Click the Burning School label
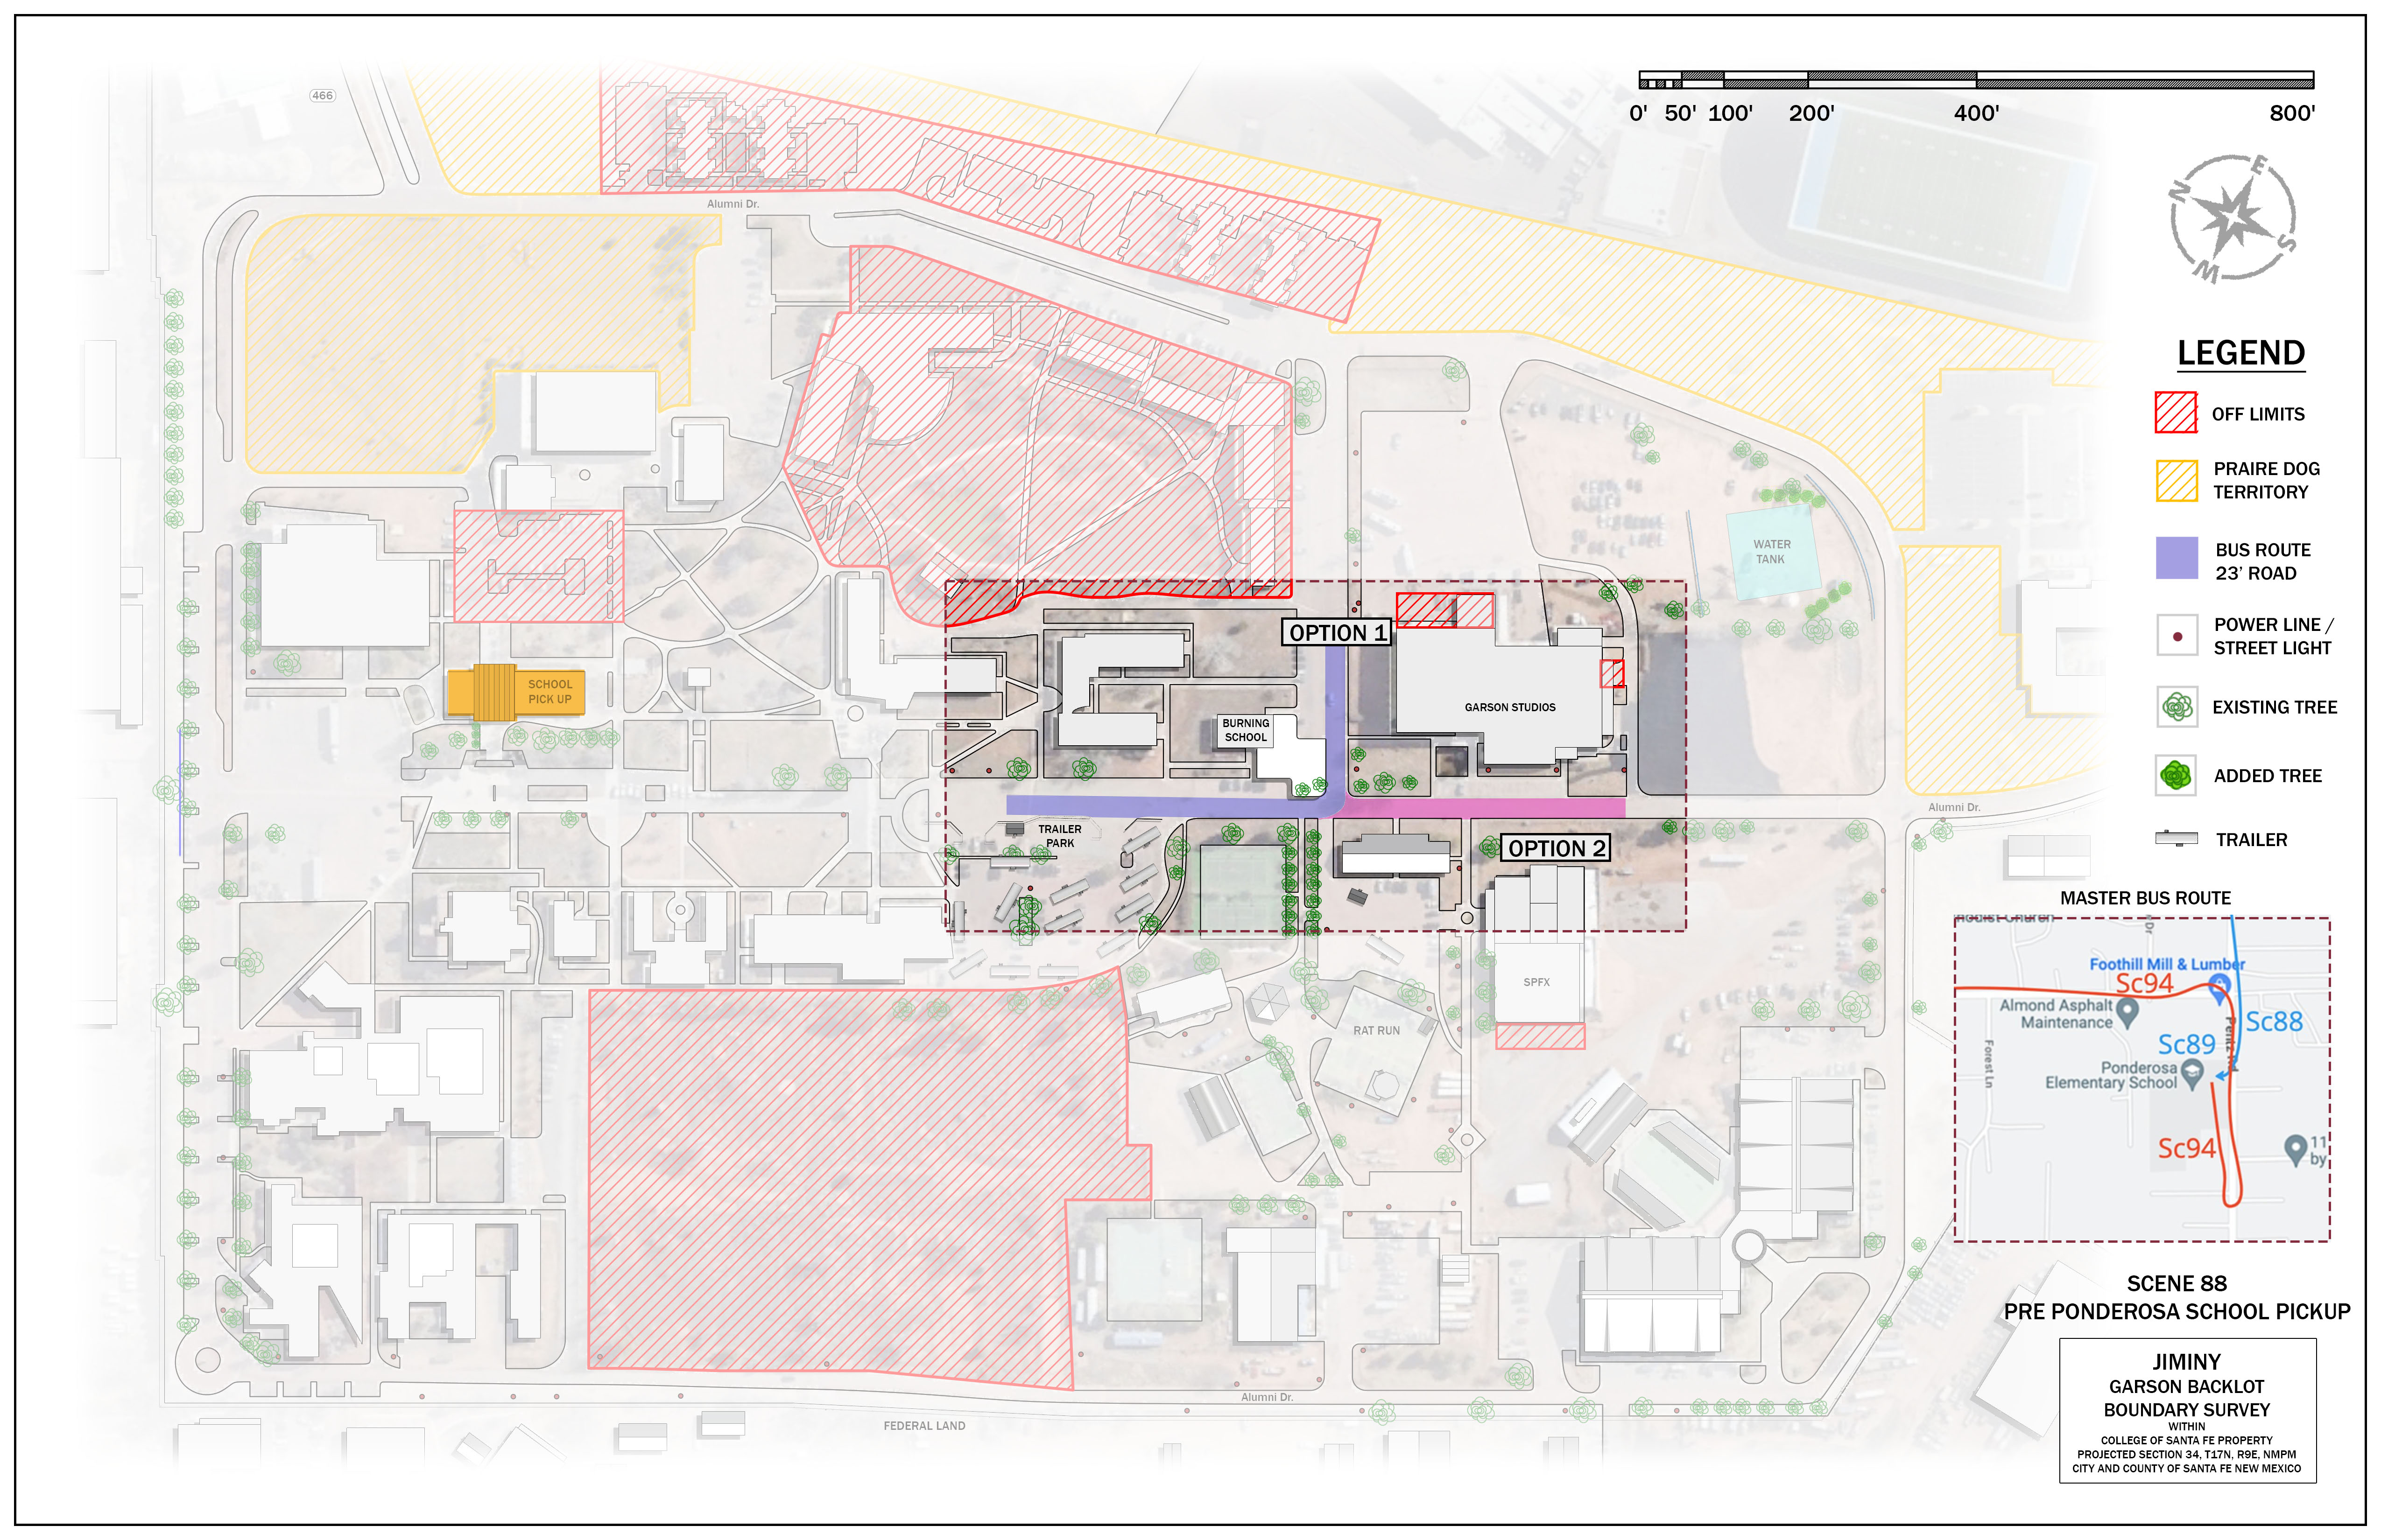 [1245, 730]
